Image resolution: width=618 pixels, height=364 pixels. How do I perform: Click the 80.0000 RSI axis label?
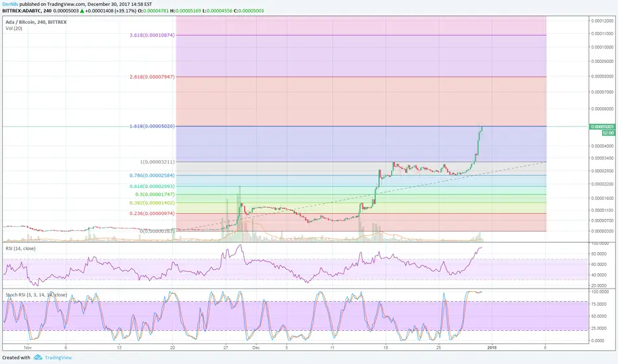click(599, 254)
